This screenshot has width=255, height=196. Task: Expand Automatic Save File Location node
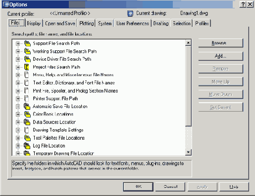(18, 107)
